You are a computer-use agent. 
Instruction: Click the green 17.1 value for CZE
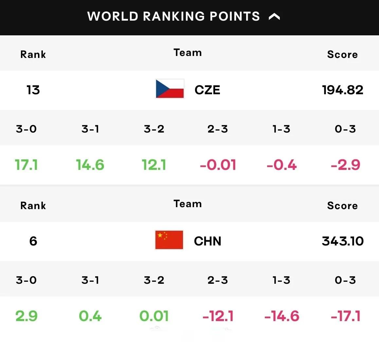click(26, 165)
